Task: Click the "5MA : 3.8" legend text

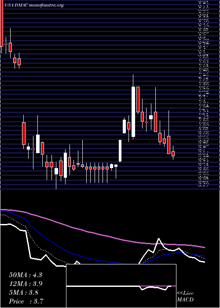Action: click(24, 293)
